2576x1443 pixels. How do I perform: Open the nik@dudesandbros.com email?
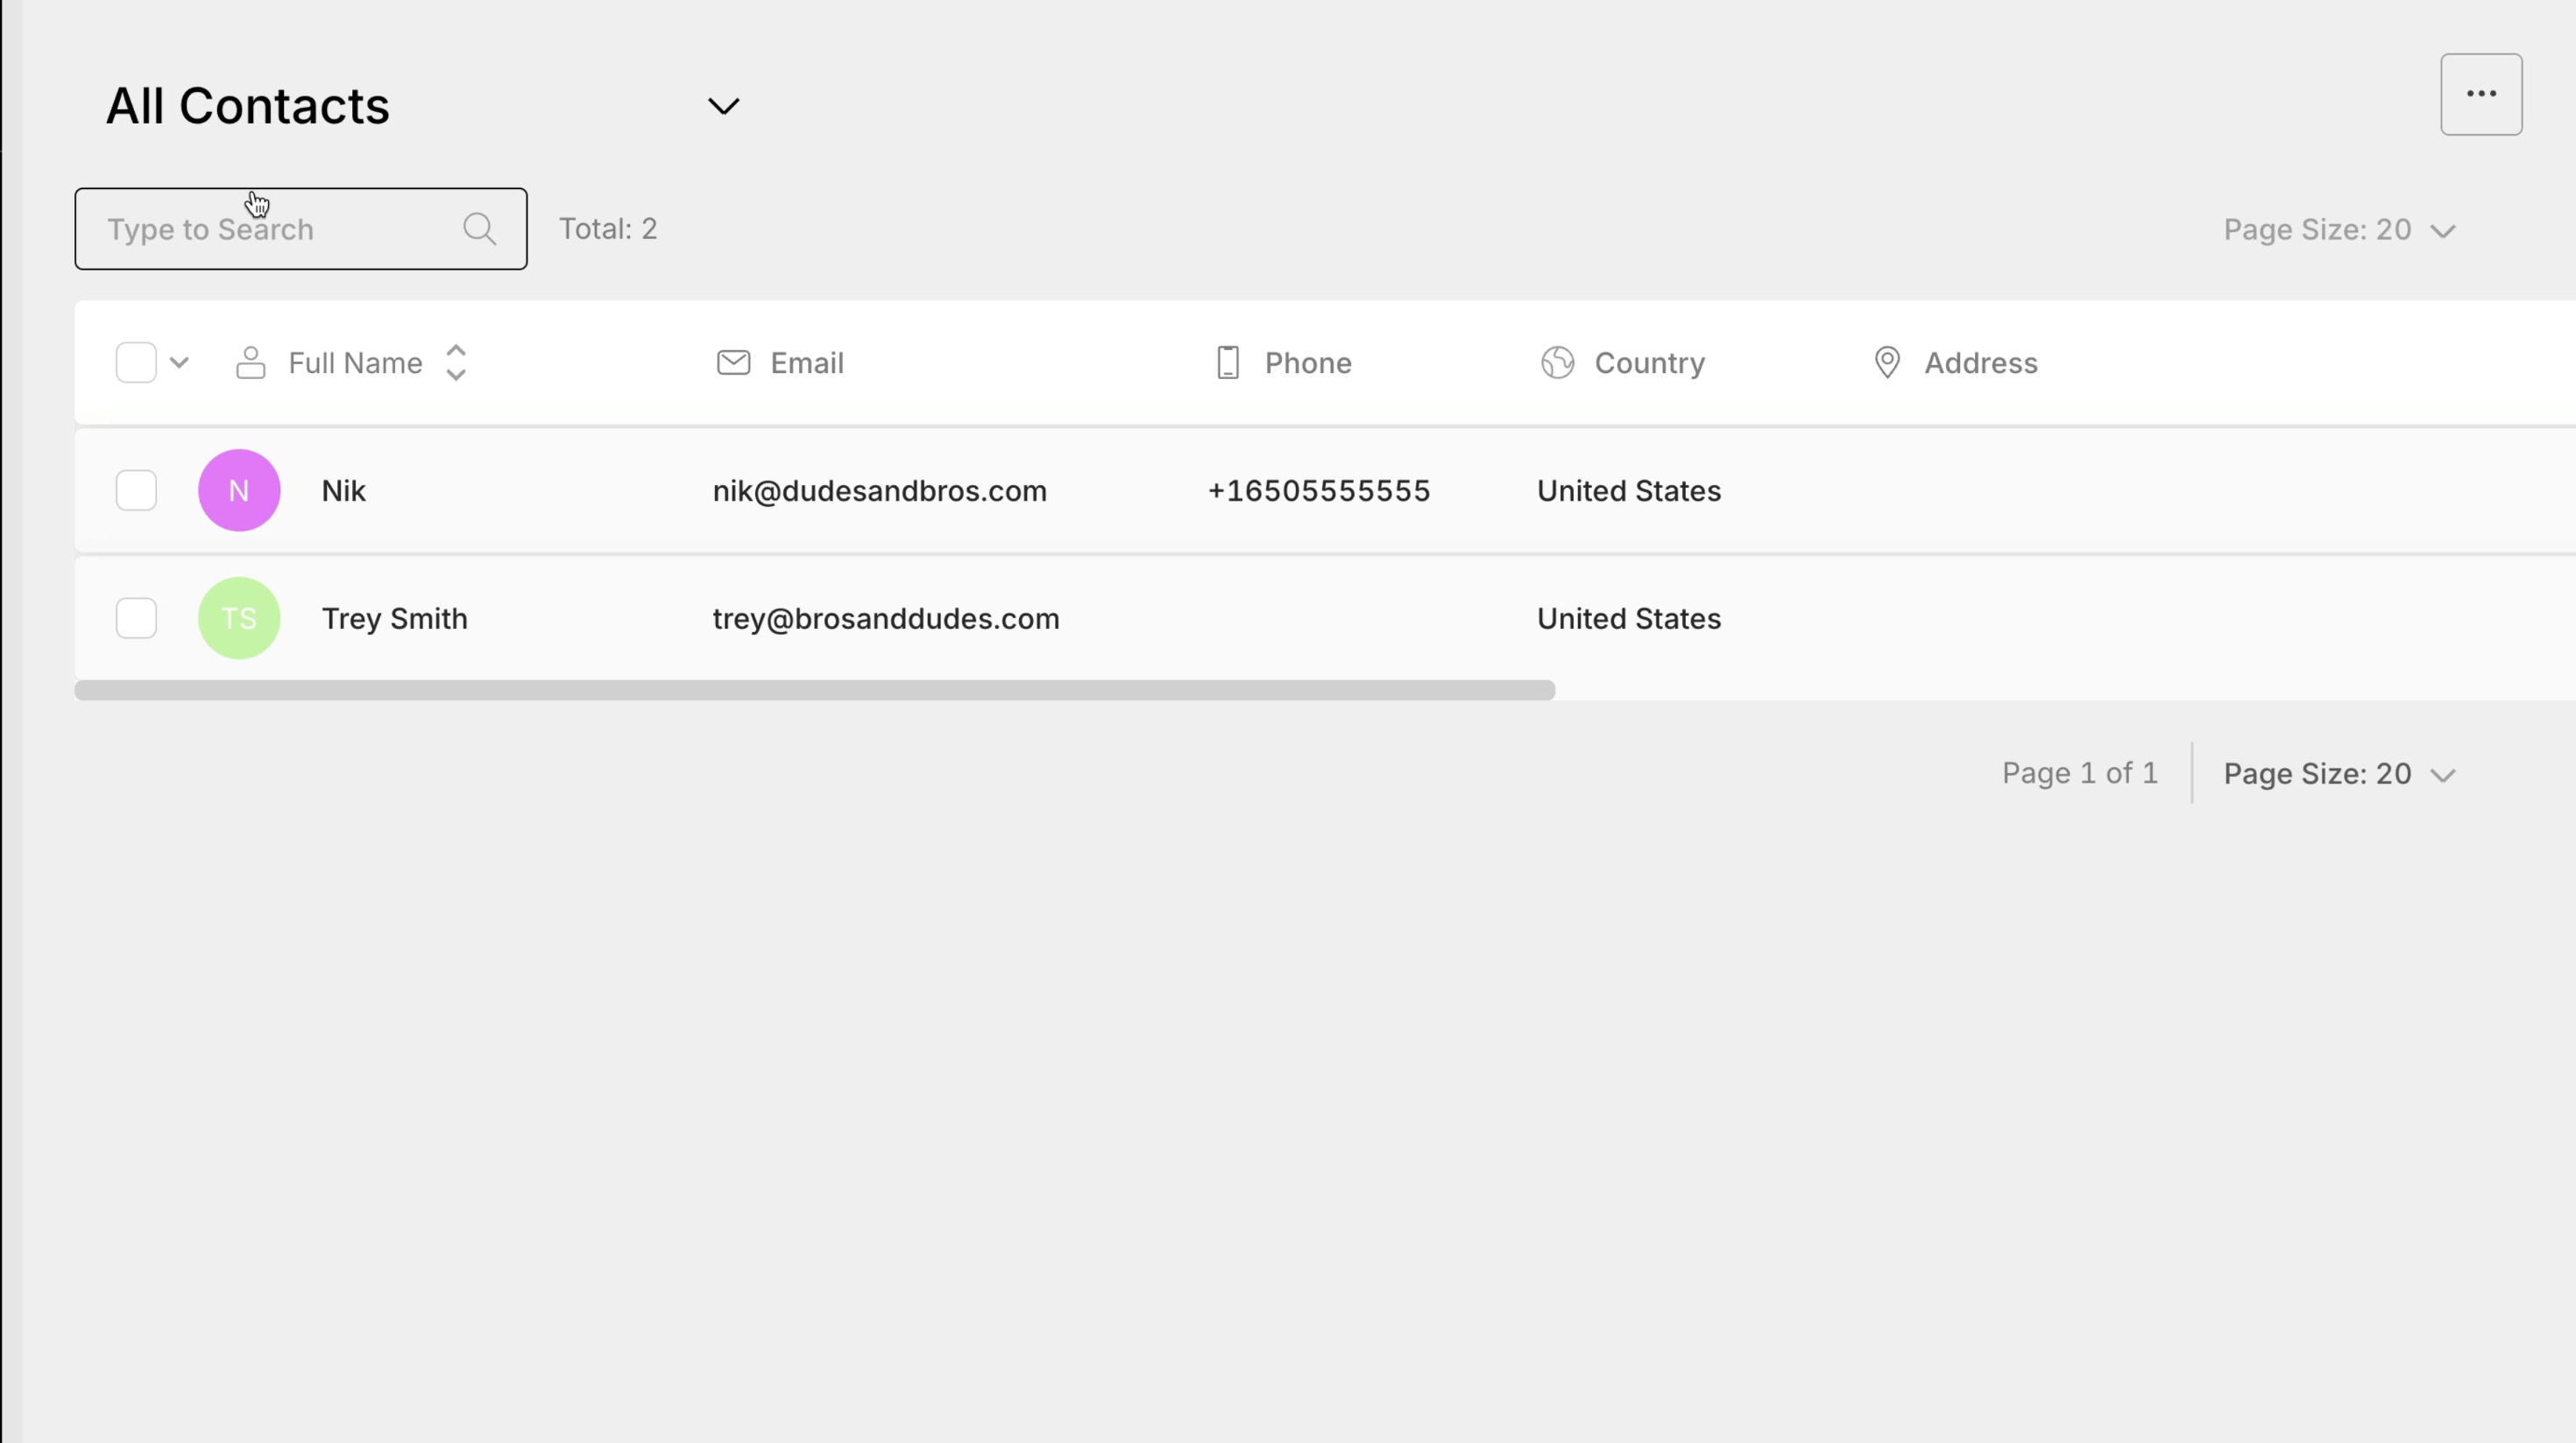click(x=879, y=490)
